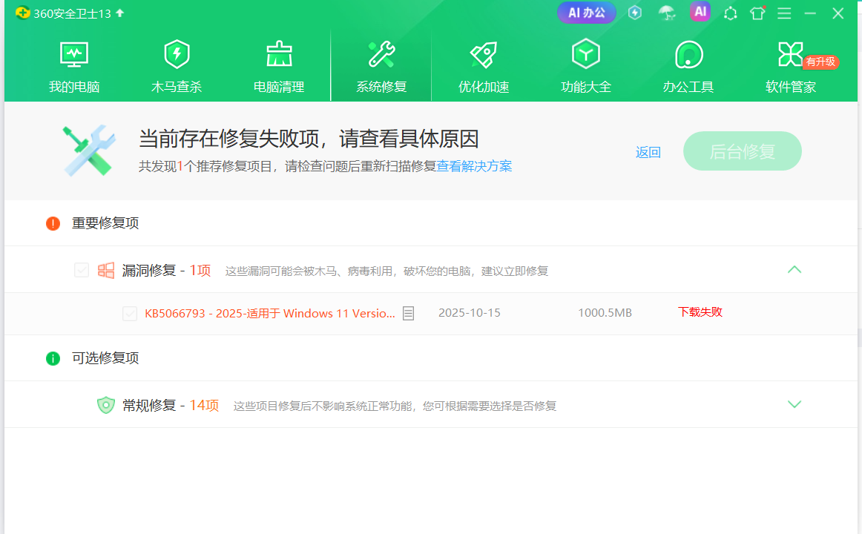The image size is (862, 534).
Task: Open the 我的电脑 monitor icon
Action: 73,55
